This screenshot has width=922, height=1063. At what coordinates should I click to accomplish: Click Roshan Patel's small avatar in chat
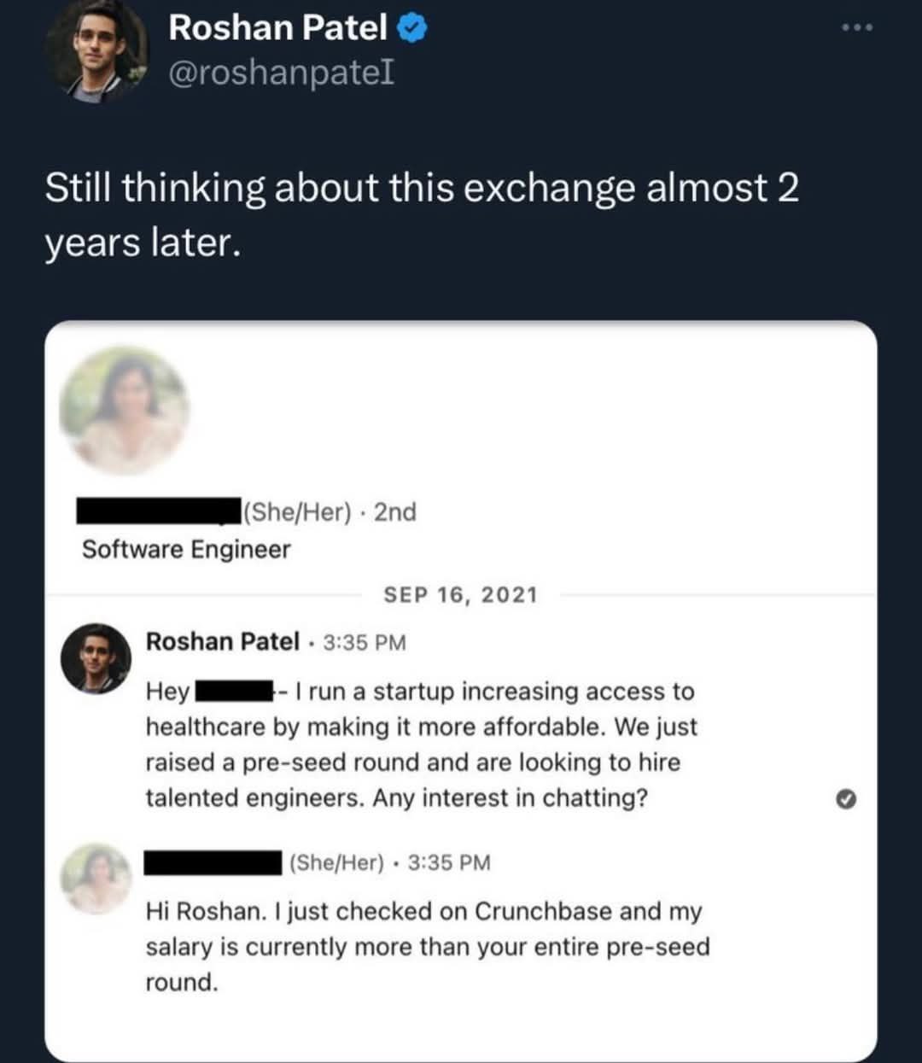point(96,658)
